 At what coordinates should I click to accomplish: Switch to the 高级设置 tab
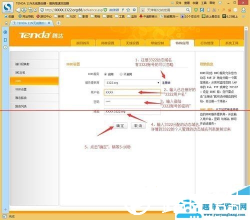point(107,43)
